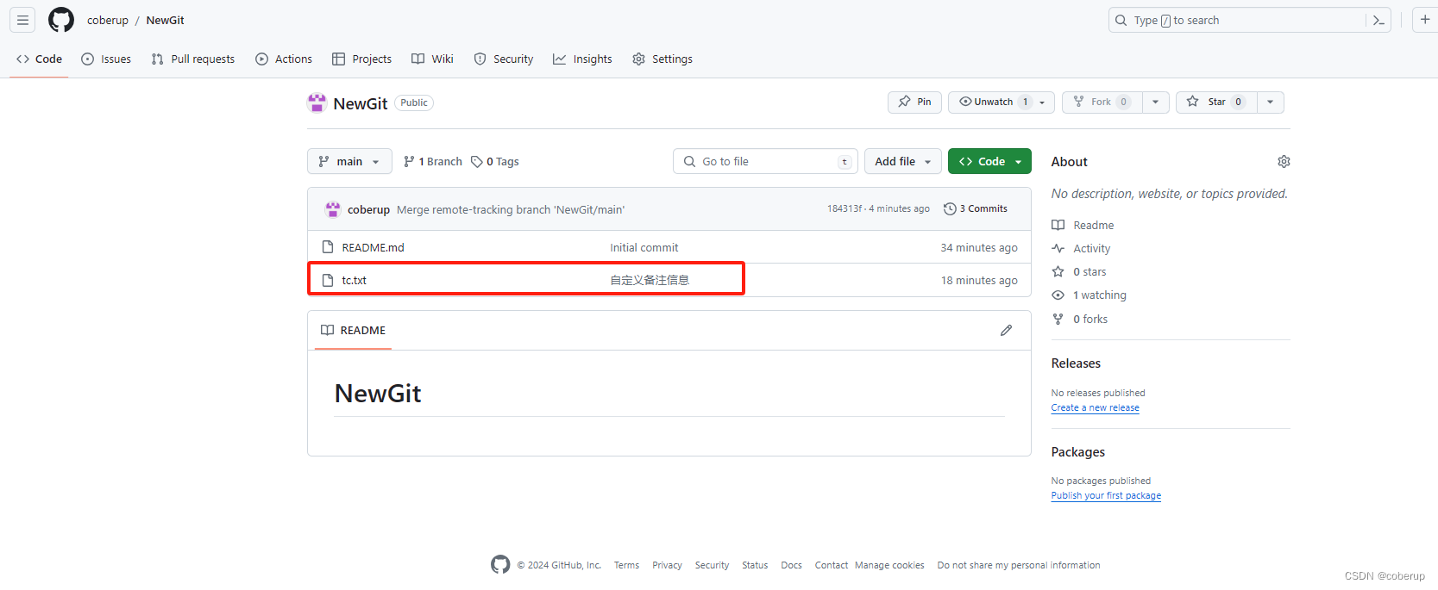
Task: Click the Packages heading link
Action: click(1077, 452)
